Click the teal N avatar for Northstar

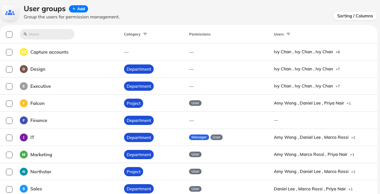24,172
